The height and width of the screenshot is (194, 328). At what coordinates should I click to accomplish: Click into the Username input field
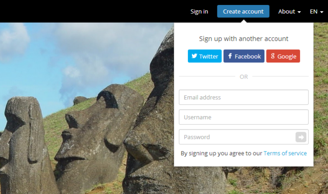[244, 117]
